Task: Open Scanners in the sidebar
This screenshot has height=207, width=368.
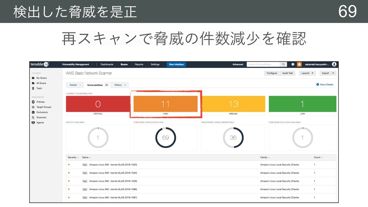Action: pyautogui.click(x=41, y=118)
